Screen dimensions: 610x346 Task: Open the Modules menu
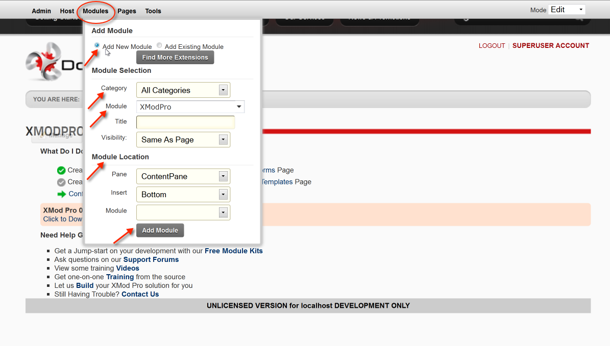[x=95, y=11]
